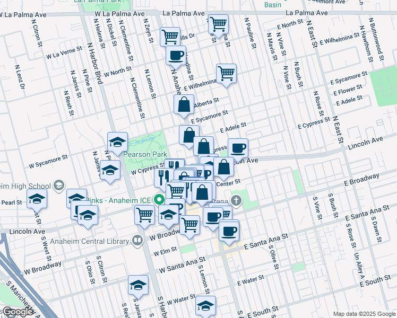This screenshot has width=397, height=318.
Task: Click 'N Buttonwood St' street label
Action: [x=376, y=39]
